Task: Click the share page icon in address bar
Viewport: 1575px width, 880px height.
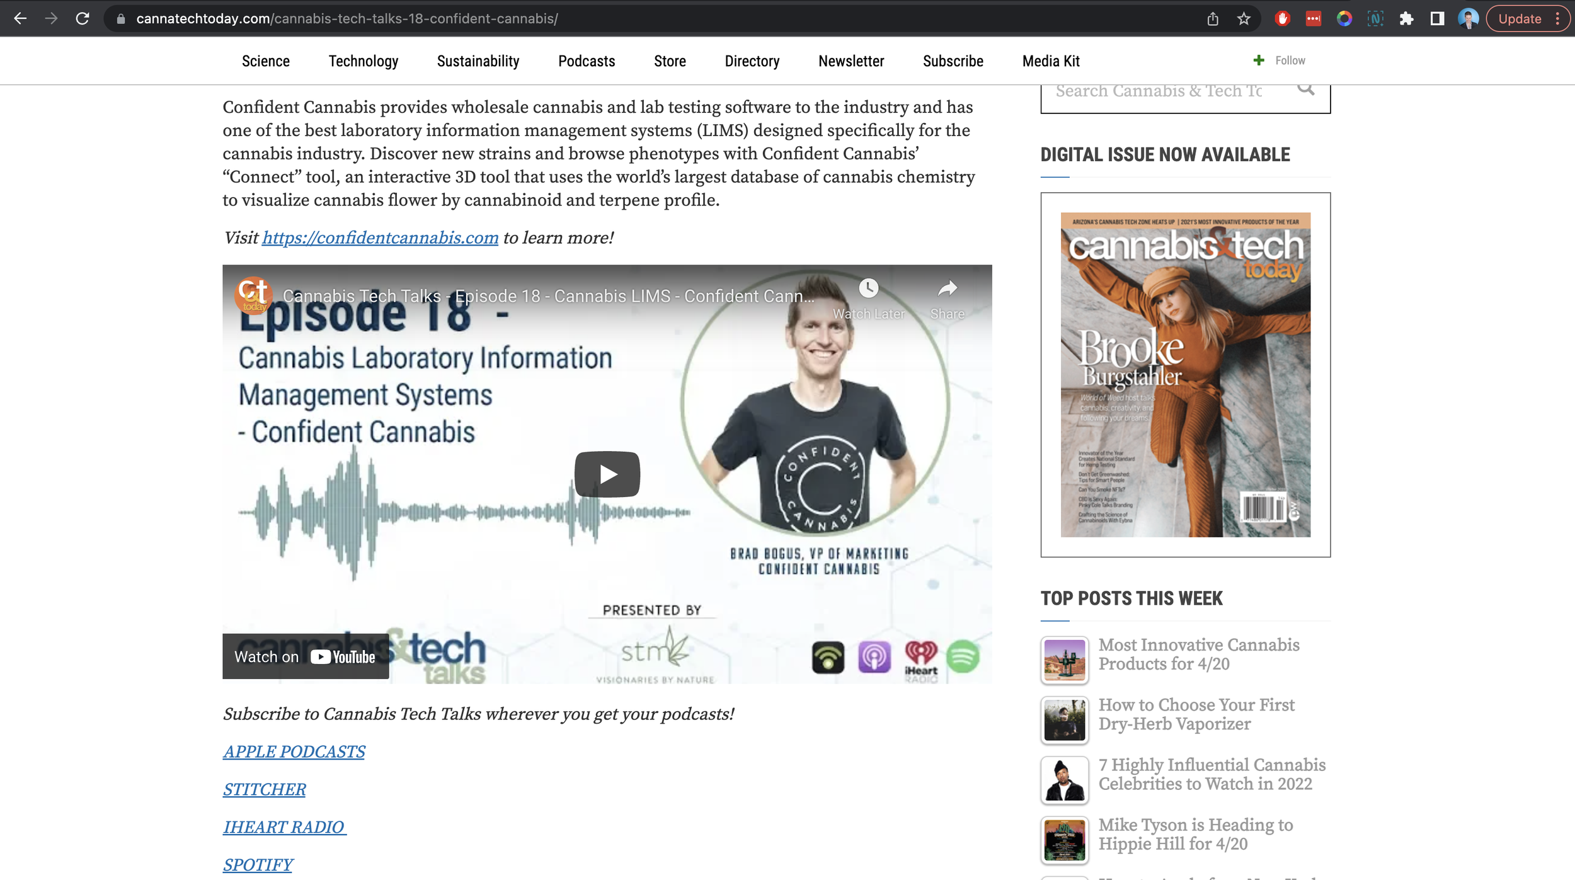Action: click(1213, 18)
